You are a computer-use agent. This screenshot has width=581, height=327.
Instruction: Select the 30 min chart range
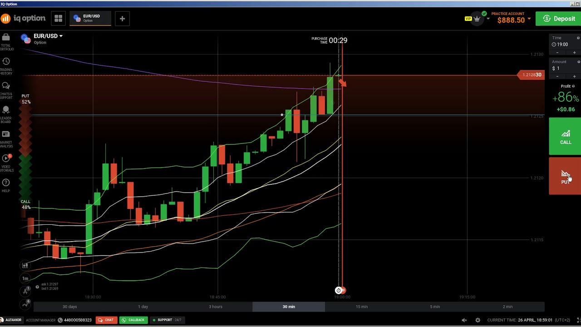(x=289, y=307)
